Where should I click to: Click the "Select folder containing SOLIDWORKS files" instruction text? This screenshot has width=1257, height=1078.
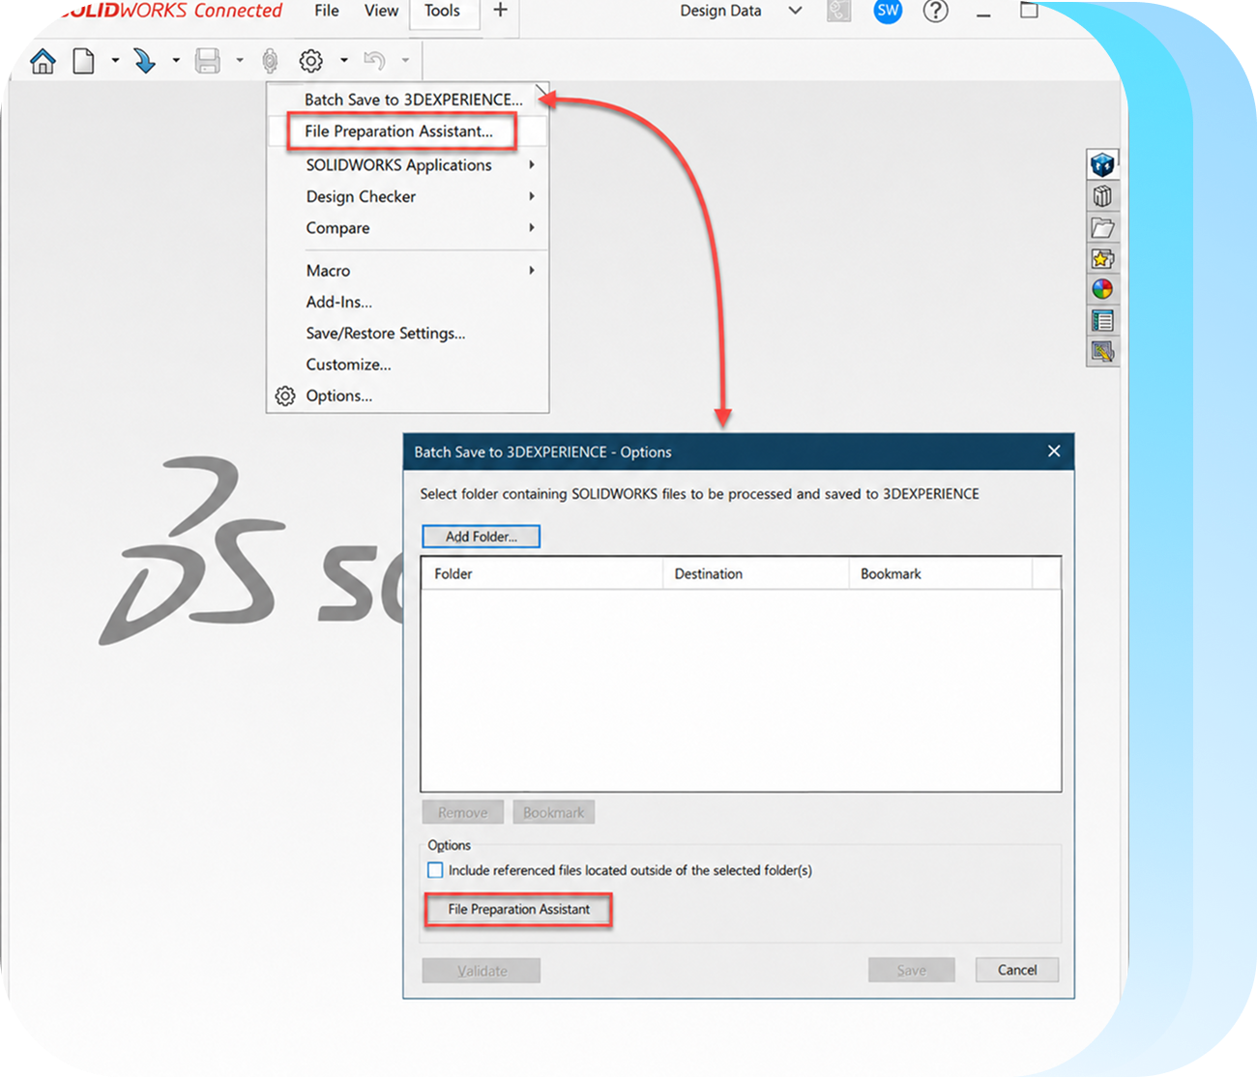699,494
